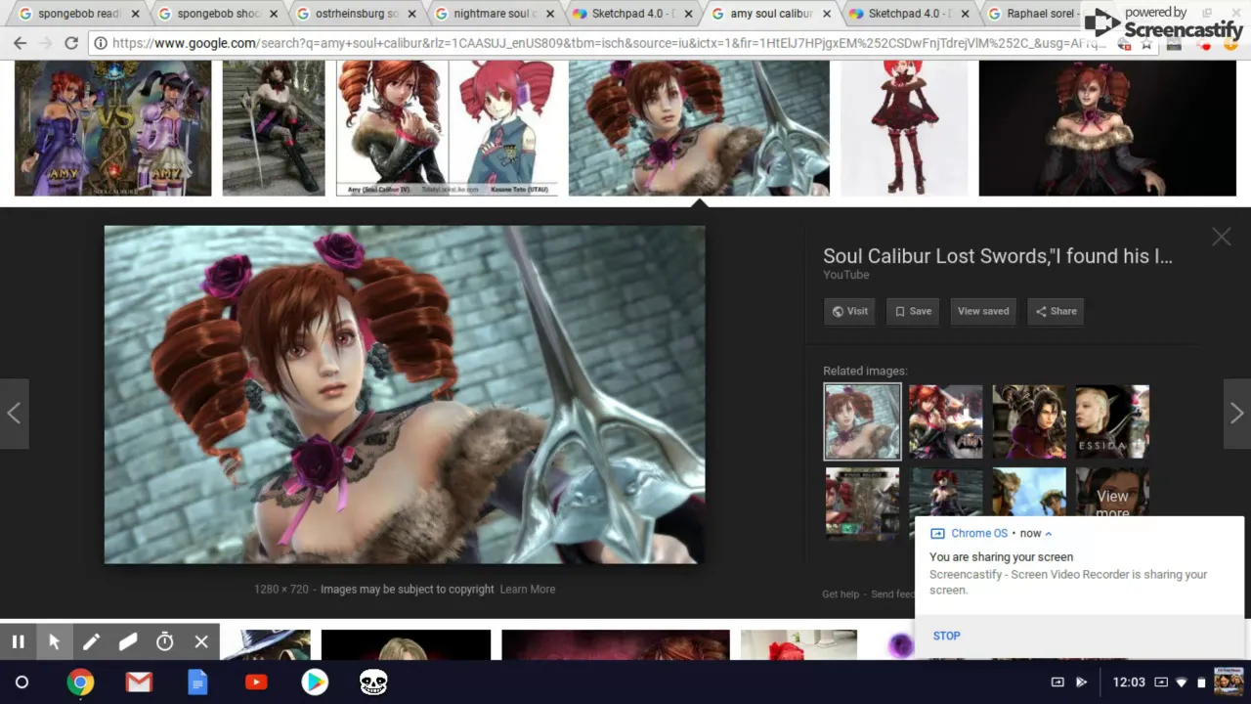The height and width of the screenshot is (704, 1251).
Task: Open the Screencastify timer tool
Action: 164,641
